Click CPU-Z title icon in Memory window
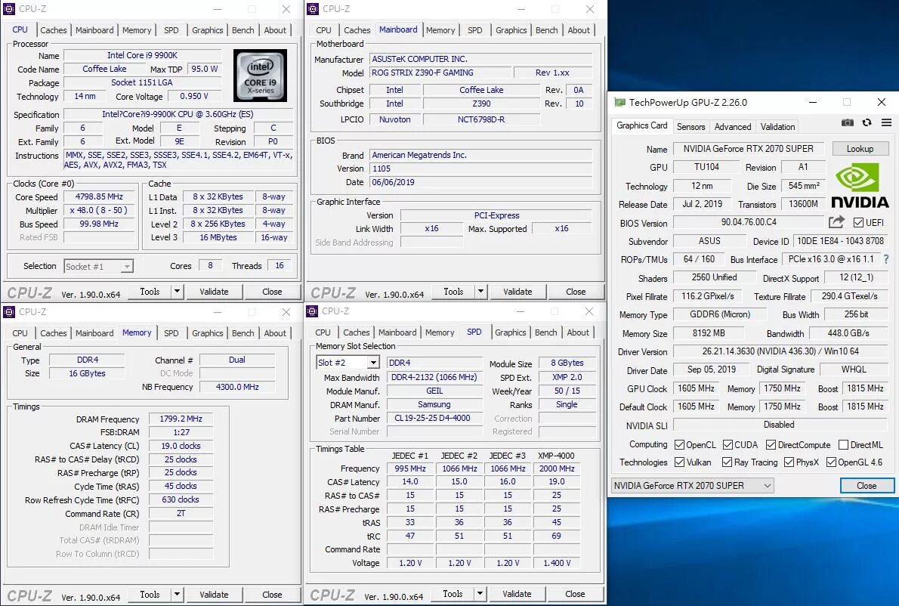The width and height of the screenshot is (899, 606). point(8,311)
